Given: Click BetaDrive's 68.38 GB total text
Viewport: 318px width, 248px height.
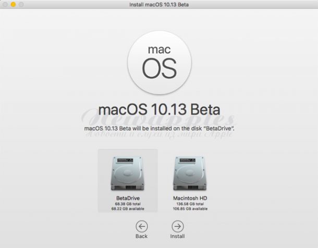Looking at the screenshot, I should [128, 204].
